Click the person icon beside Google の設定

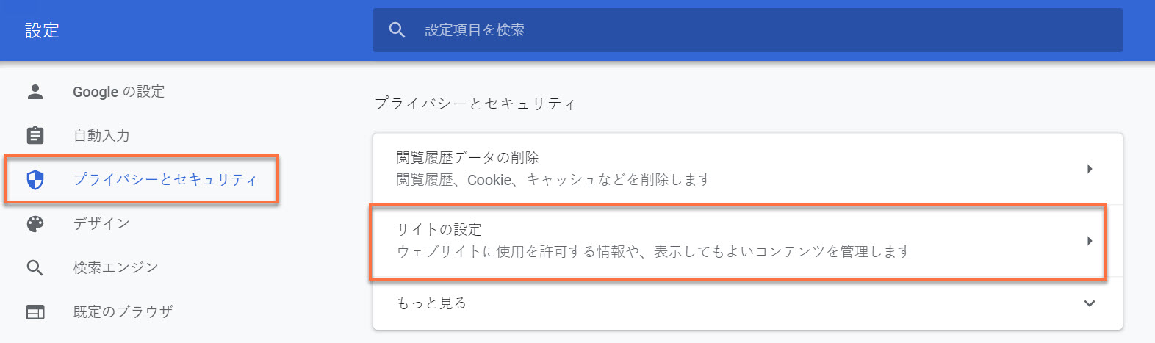pyautogui.click(x=35, y=91)
